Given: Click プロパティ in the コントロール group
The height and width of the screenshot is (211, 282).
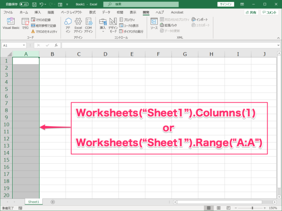Looking at the screenshot, I should point(129,20).
